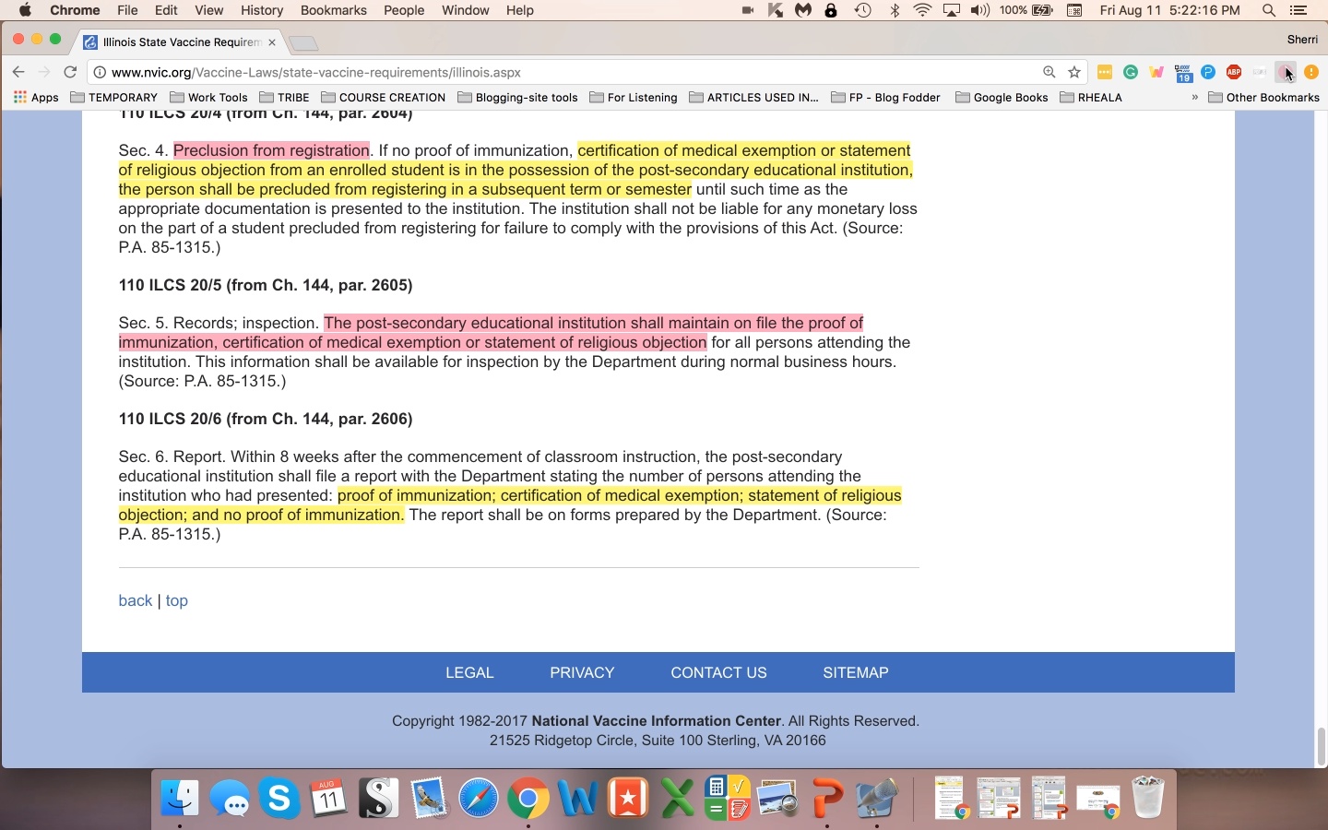Open the RHEALA bookmarks folder
1328x830 pixels.
(1092, 97)
